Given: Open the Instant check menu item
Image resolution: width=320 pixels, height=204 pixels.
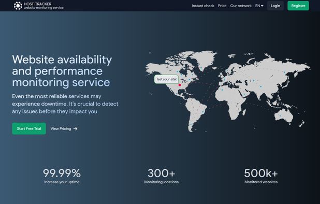Looking at the screenshot, I should click(203, 6).
